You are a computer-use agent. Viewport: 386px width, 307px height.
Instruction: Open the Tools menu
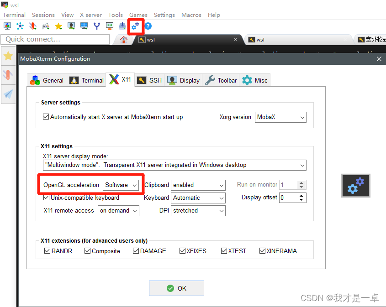(x=116, y=15)
